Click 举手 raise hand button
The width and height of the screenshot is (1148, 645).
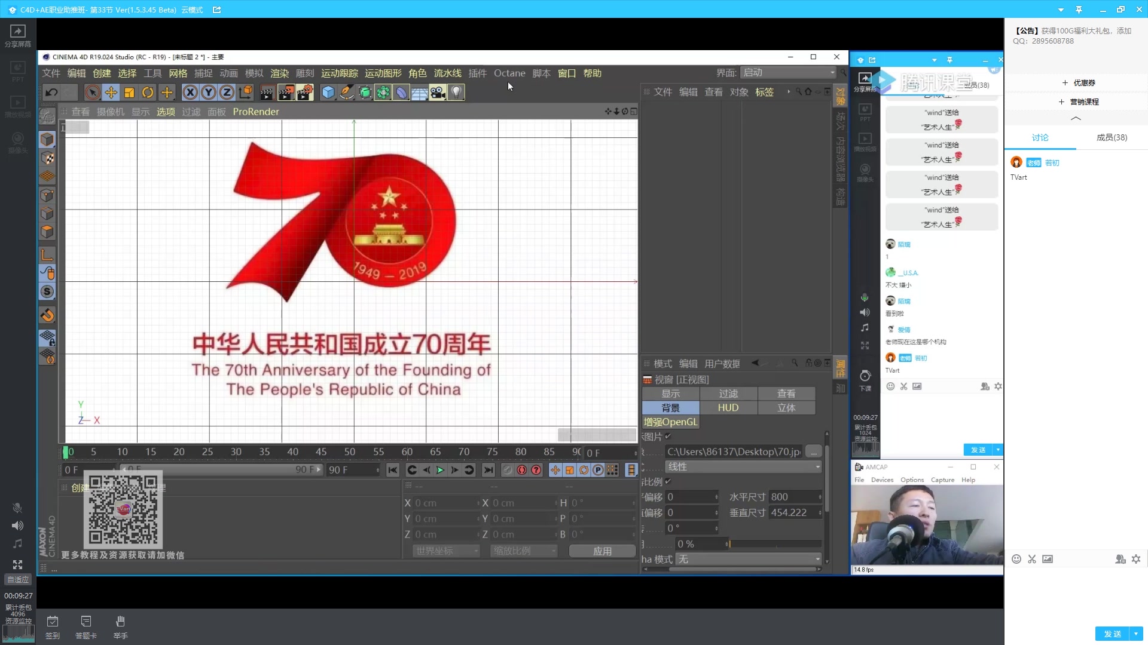(121, 627)
